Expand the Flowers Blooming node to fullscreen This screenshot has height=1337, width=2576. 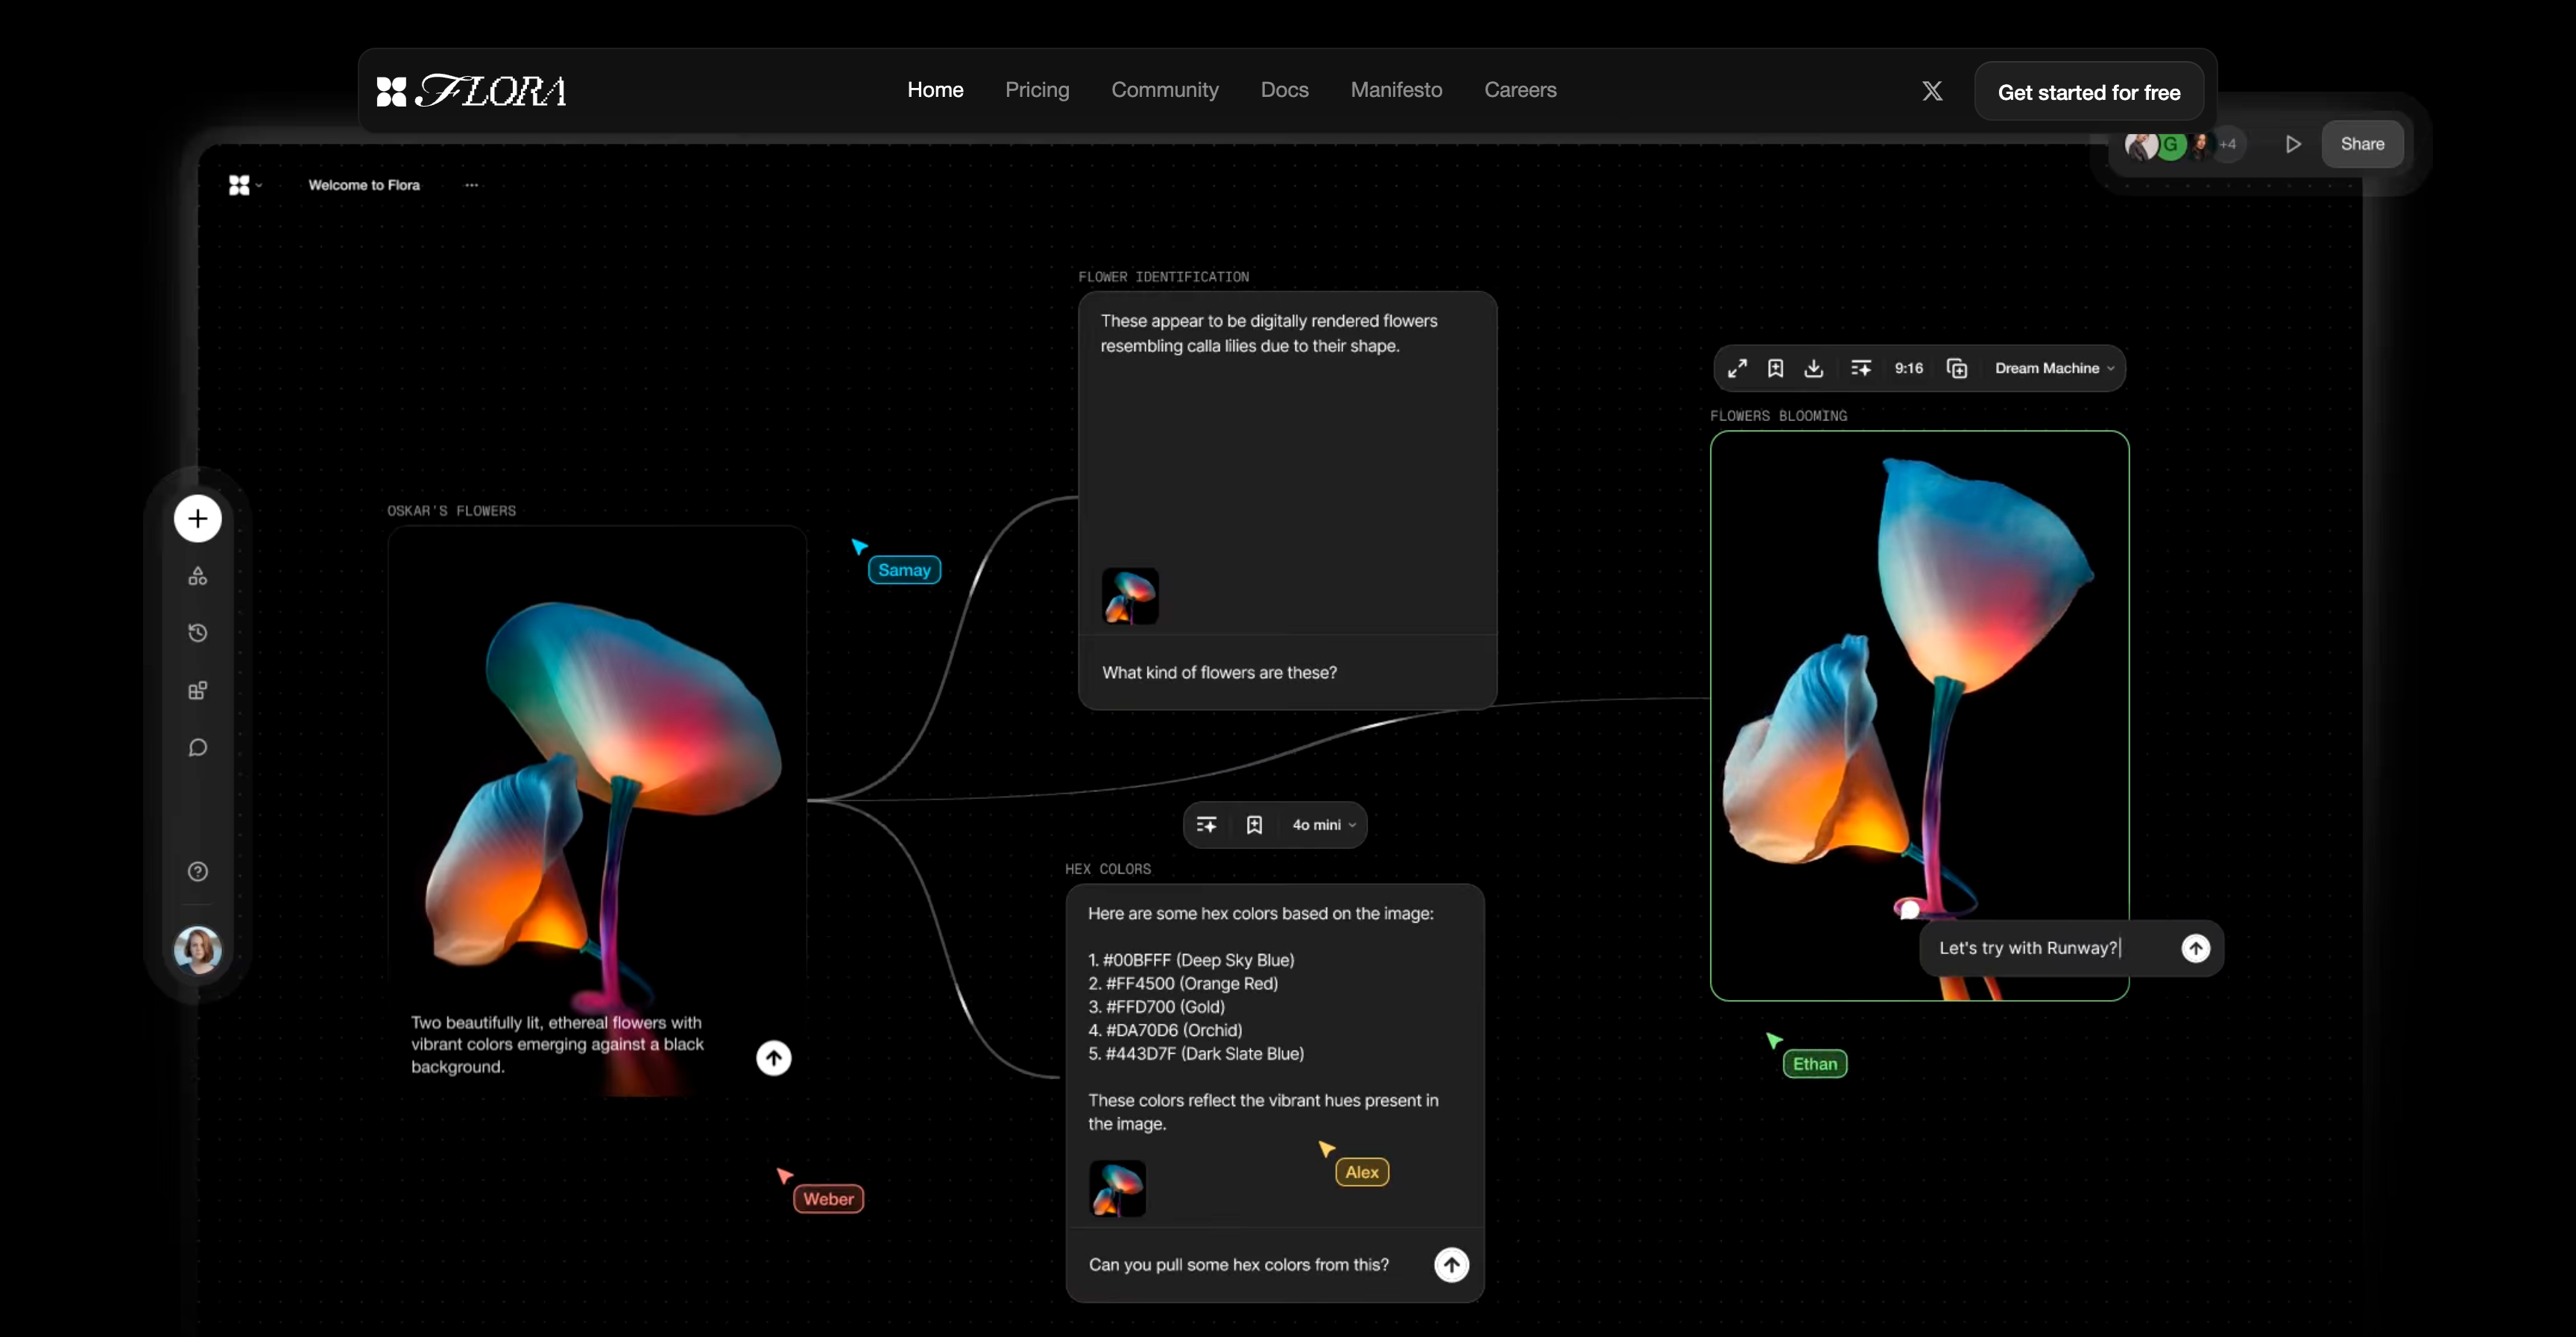click(1737, 368)
